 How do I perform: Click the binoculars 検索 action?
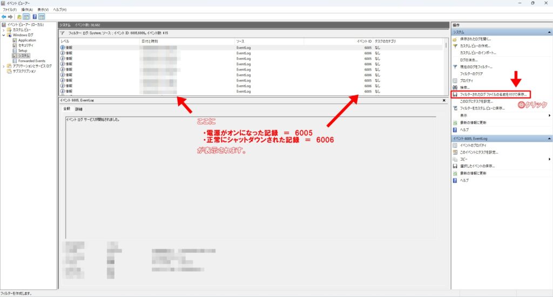455,87
